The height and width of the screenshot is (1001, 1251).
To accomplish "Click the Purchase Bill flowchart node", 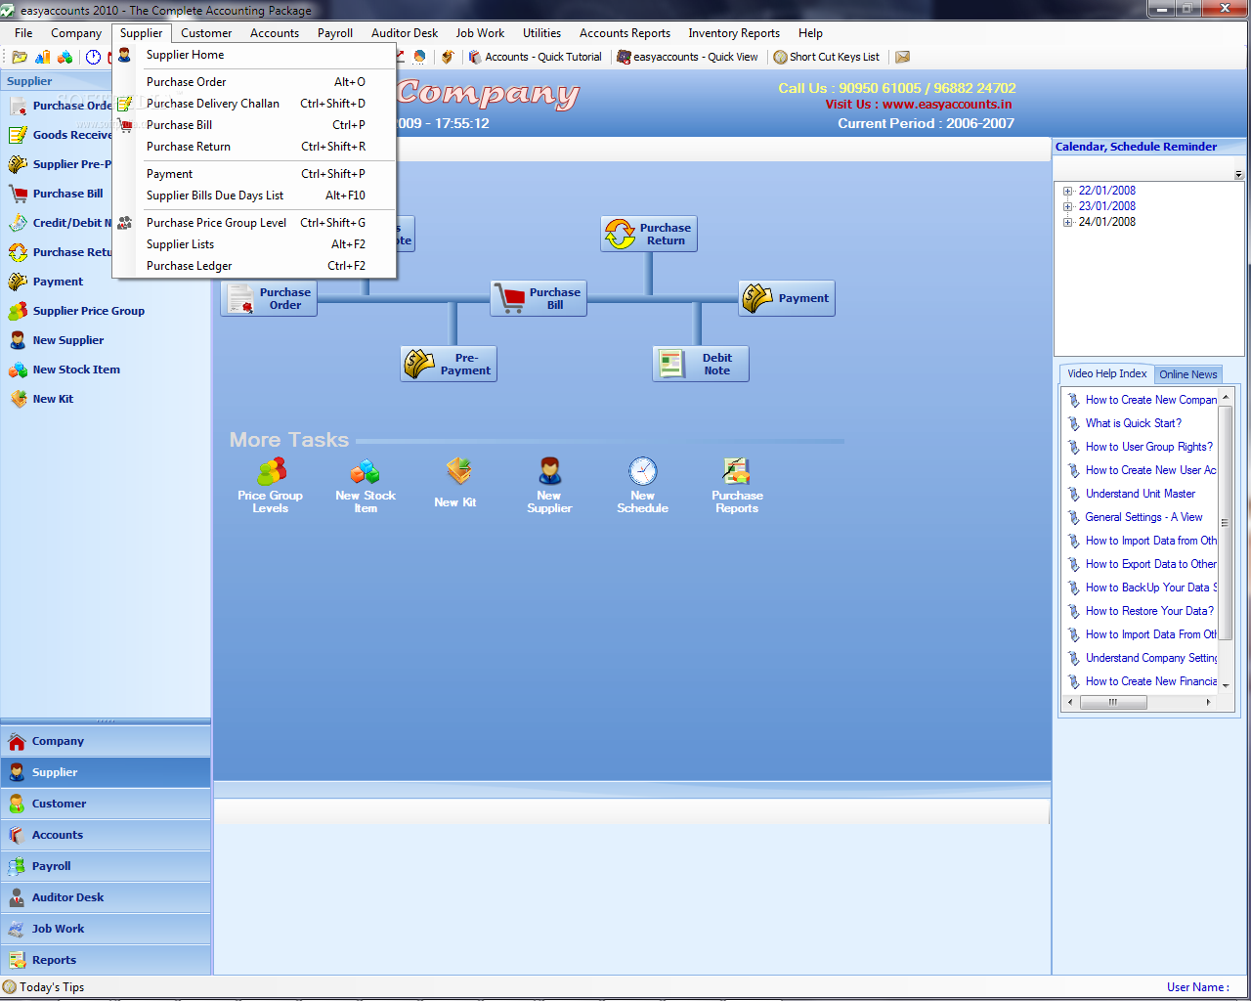I will point(539,298).
